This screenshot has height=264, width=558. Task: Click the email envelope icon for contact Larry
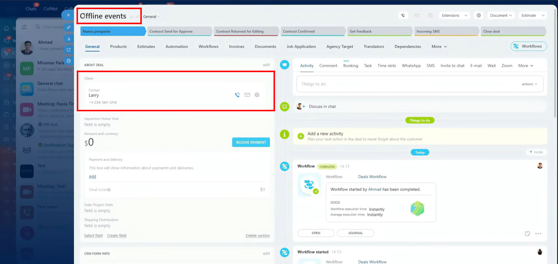coord(247,95)
